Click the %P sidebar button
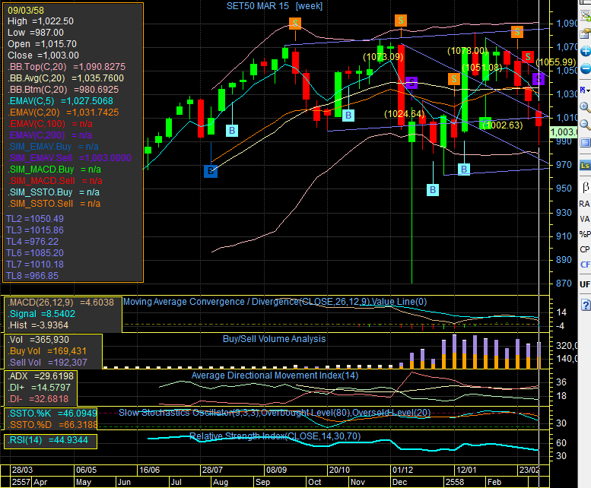 pyautogui.click(x=585, y=234)
